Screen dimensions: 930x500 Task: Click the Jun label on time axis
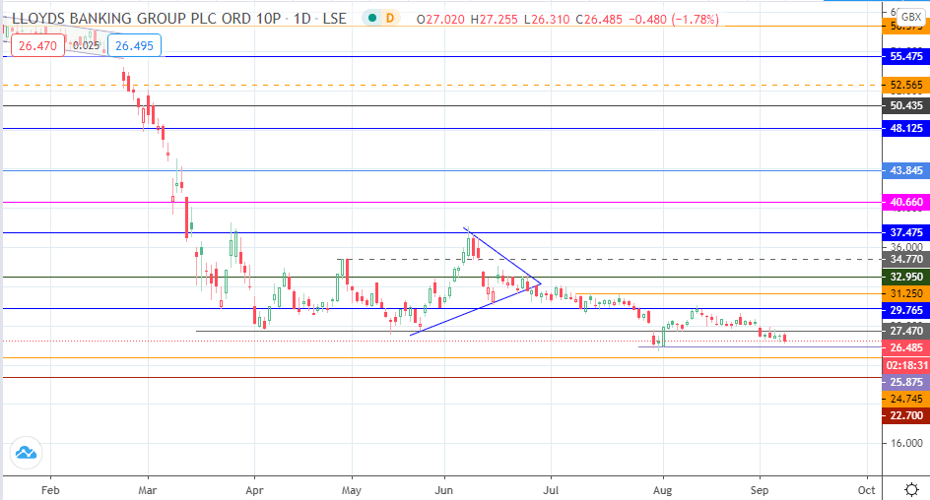tap(443, 490)
